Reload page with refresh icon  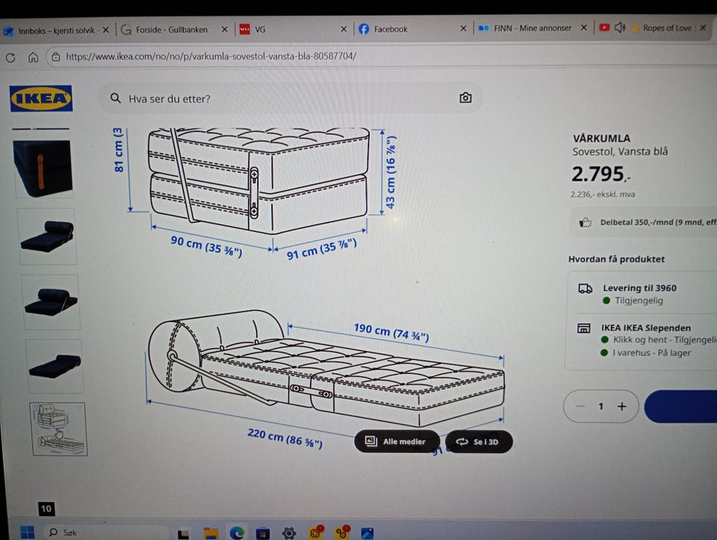(x=10, y=58)
